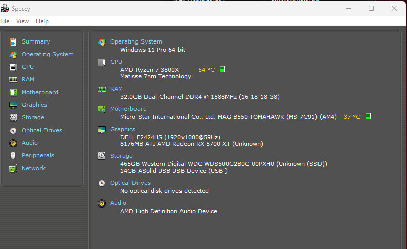This screenshot has width=407, height=249.
Task: Click the speaker icon beside Audio heading
Action: [x=102, y=203]
